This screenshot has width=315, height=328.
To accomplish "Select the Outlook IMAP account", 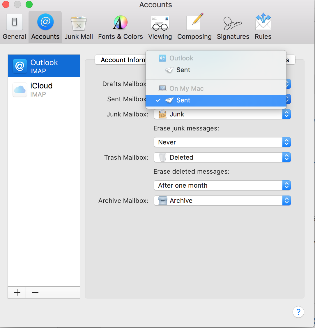I will [x=44, y=66].
